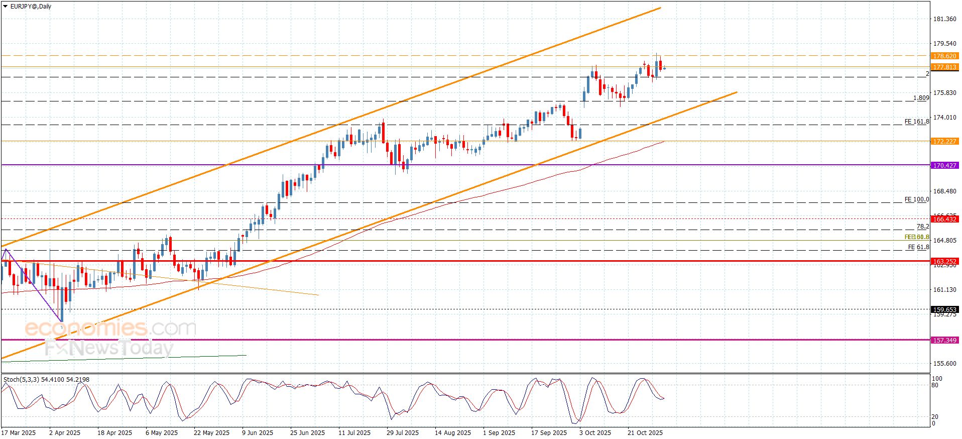Click the orange 178.620 price tag

pyautogui.click(x=944, y=56)
